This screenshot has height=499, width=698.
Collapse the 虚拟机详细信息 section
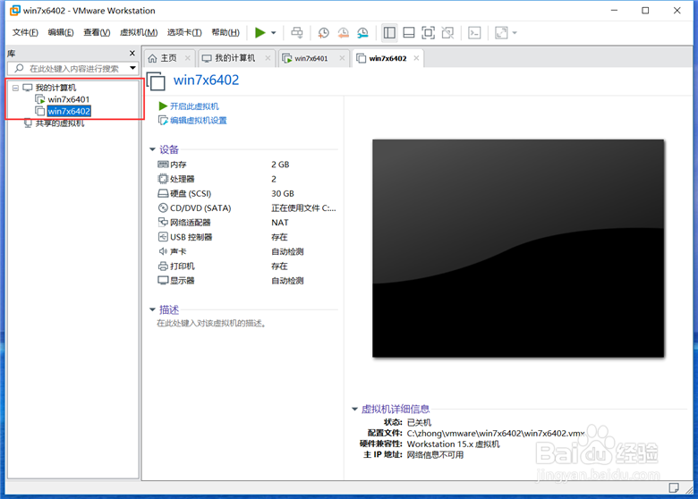pyautogui.click(x=354, y=410)
